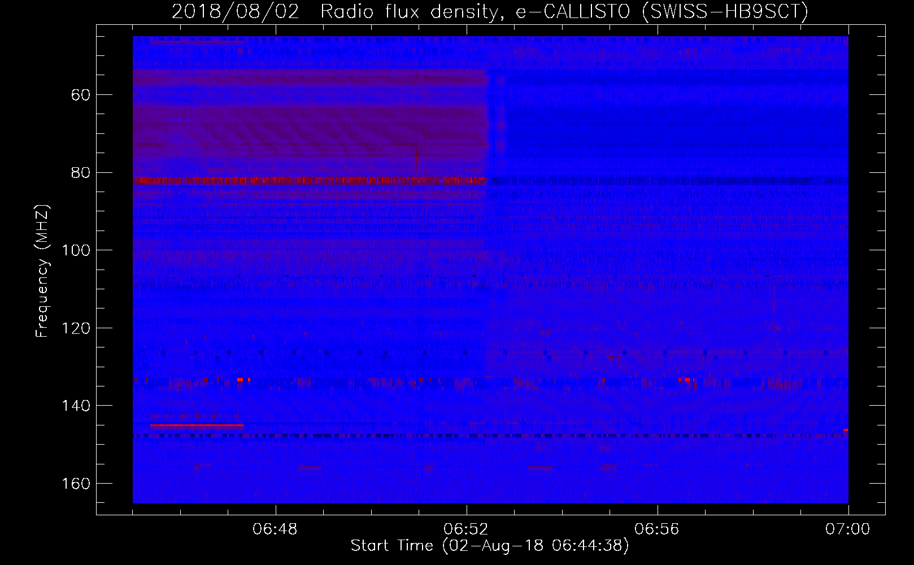Screen dimensions: 914x565
Task: Click the 07:00 time tick label
Action: [x=848, y=529]
